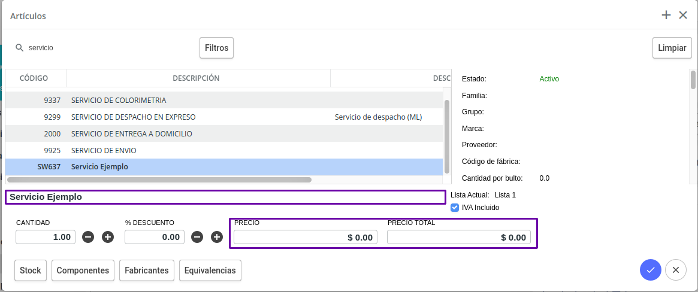The image size is (698, 292).
Task: Decrease quantity with the minus icon
Action: [x=88, y=237]
